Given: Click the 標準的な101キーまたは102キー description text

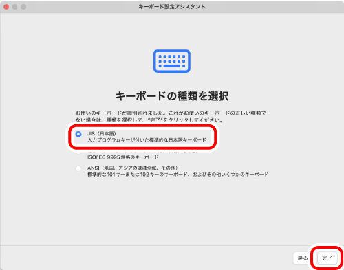Looking at the screenshot, I should (178, 175).
